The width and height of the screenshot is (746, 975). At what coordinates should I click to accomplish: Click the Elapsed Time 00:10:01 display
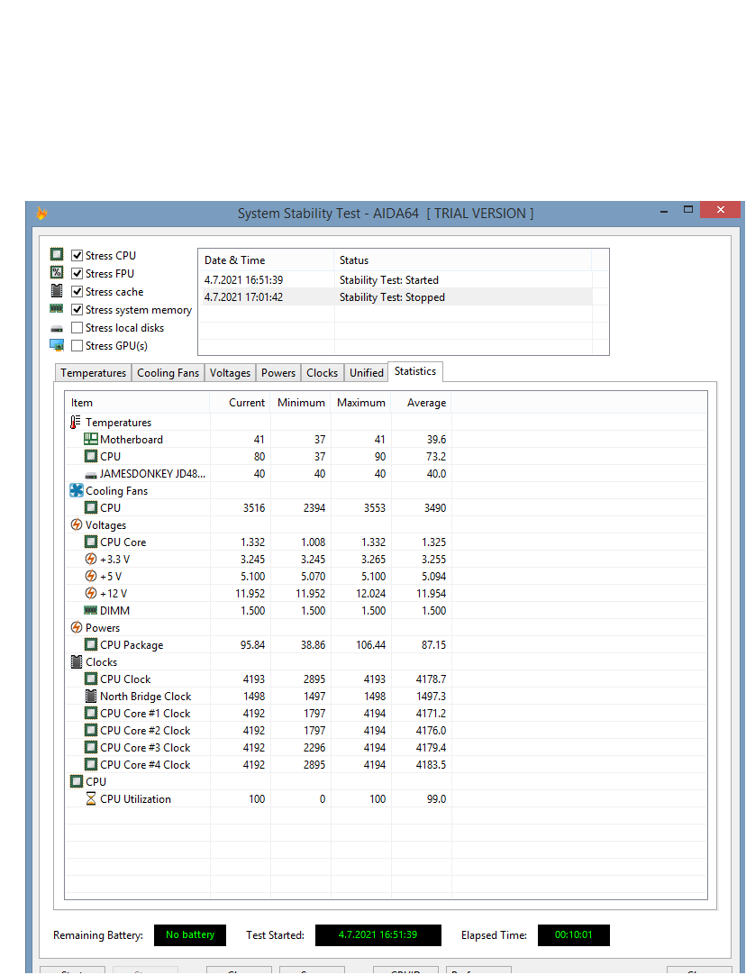(x=574, y=934)
